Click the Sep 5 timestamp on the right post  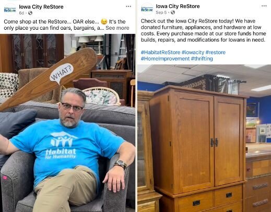tap(161, 13)
